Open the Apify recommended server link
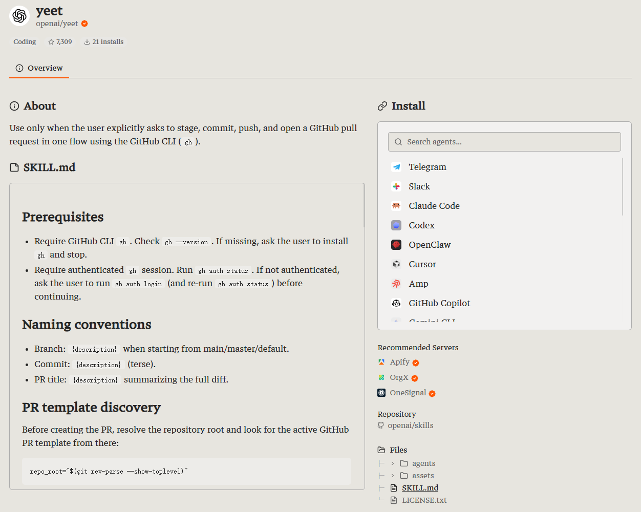This screenshot has width=641, height=512. pyautogui.click(x=400, y=362)
